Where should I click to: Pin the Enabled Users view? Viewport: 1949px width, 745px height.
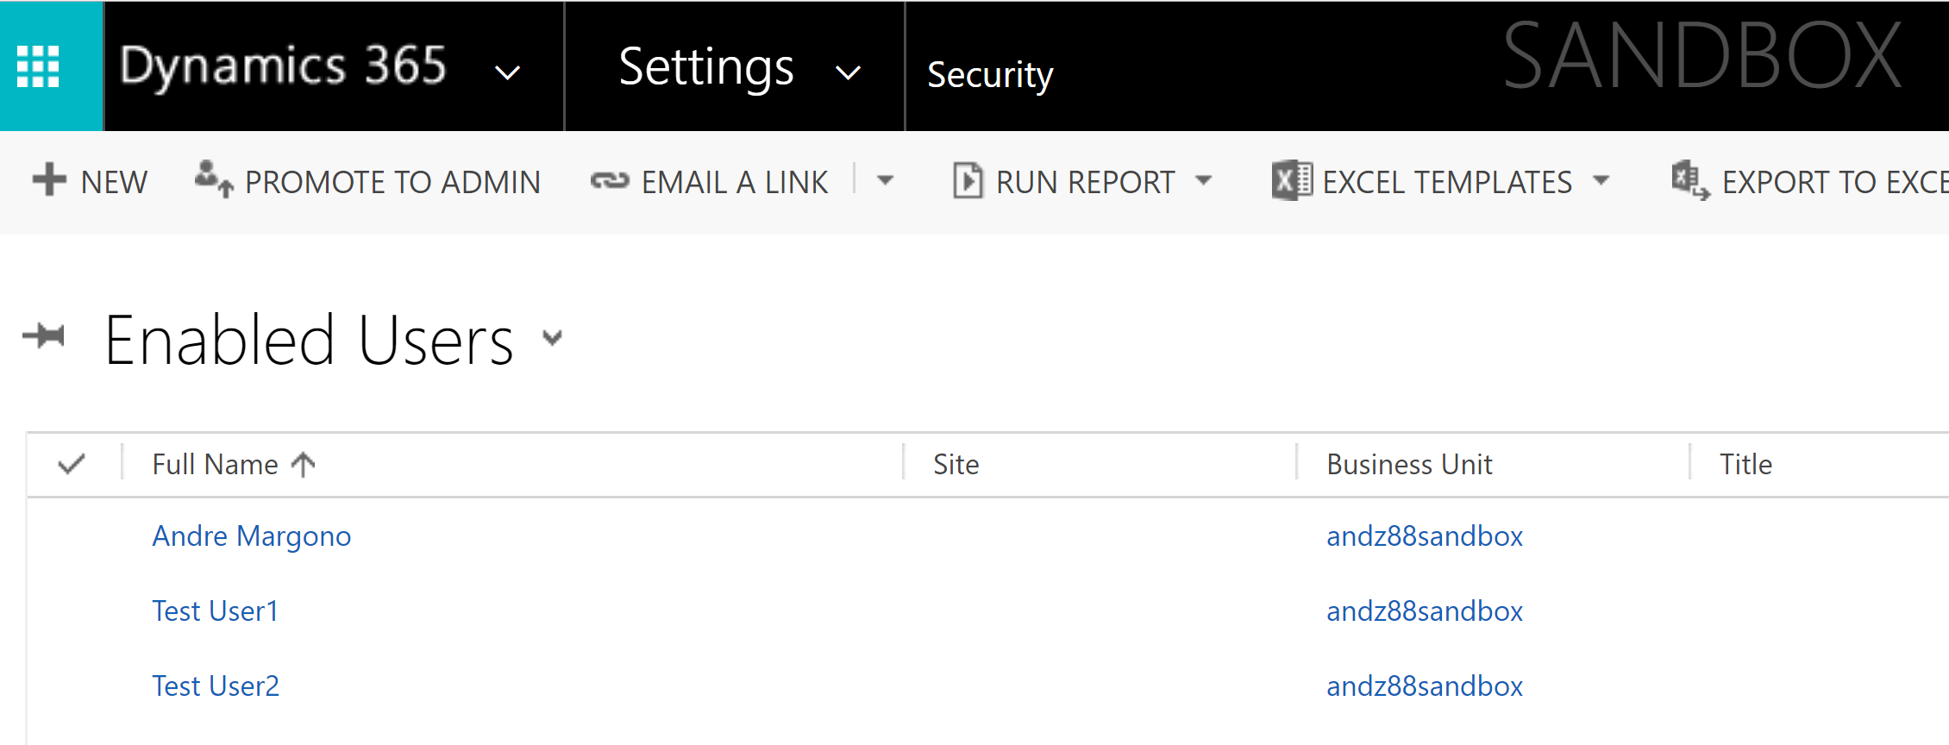[44, 335]
